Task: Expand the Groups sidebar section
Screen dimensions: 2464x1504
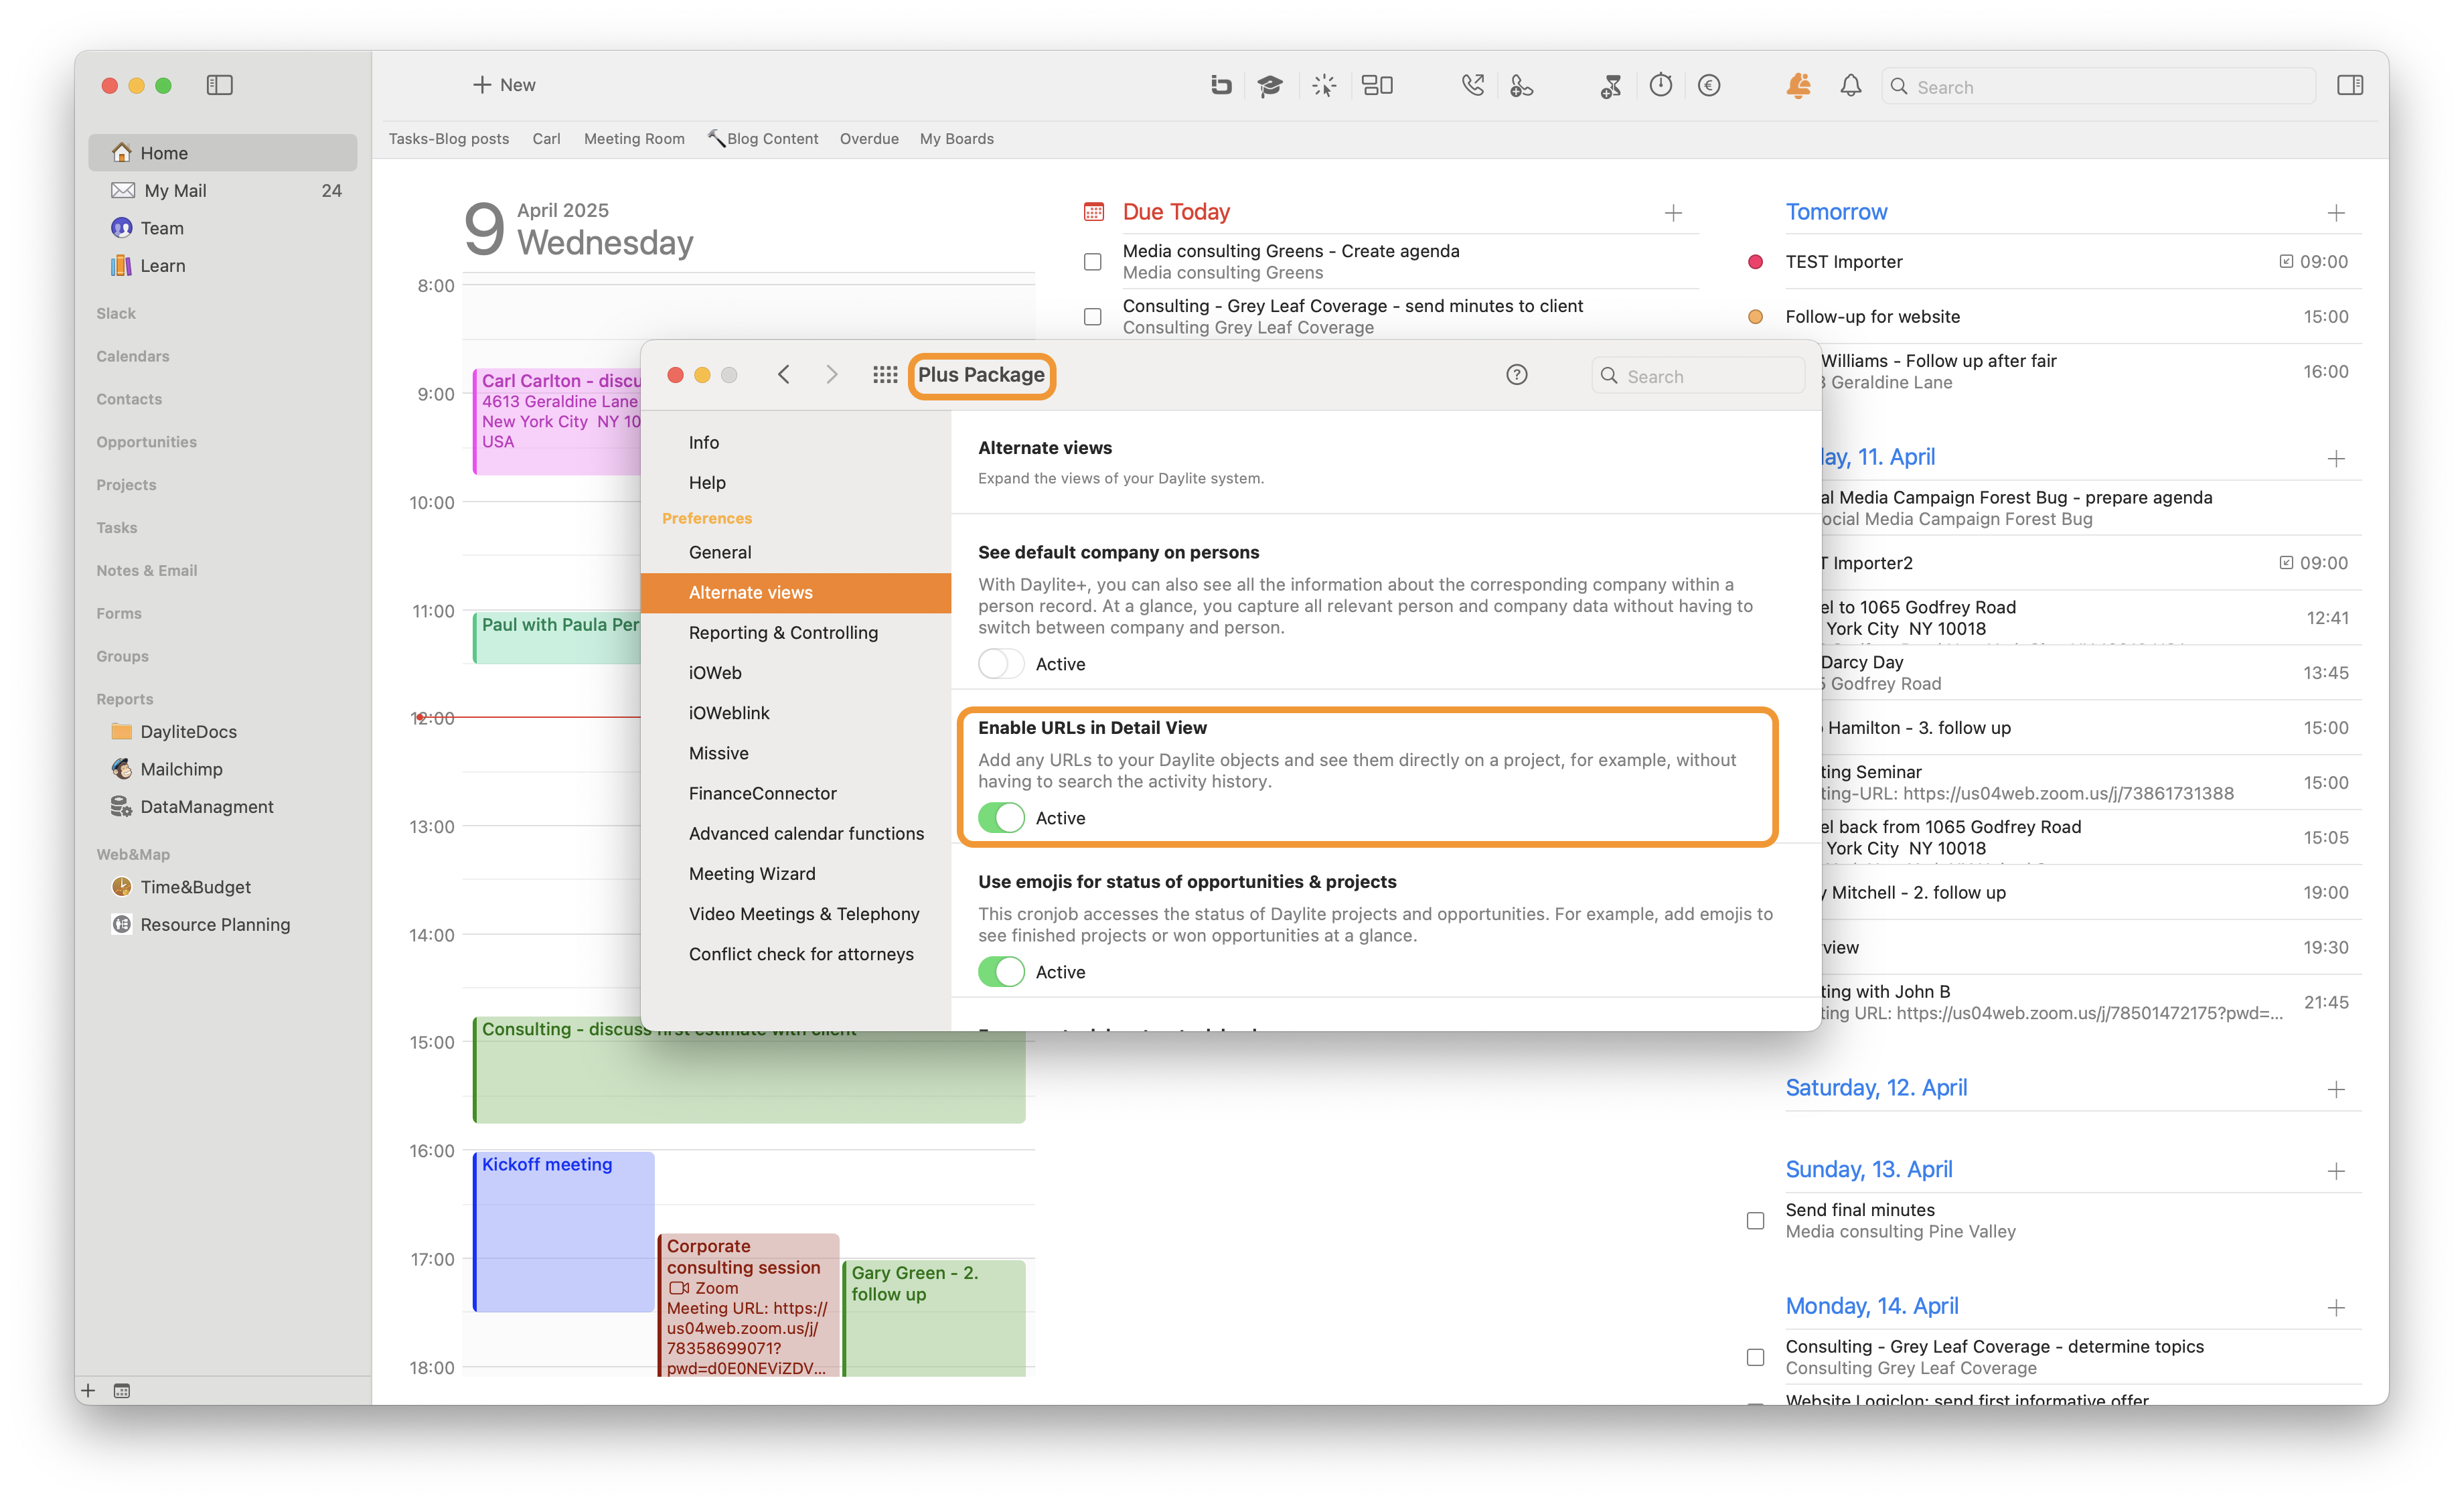Action: click(122, 656)
